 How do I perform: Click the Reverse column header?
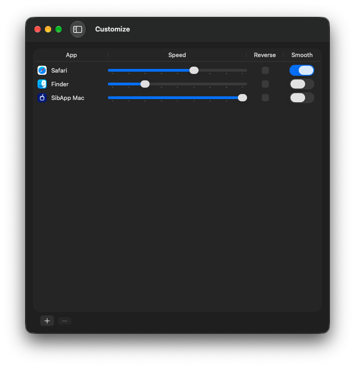(x=265, y=55)
